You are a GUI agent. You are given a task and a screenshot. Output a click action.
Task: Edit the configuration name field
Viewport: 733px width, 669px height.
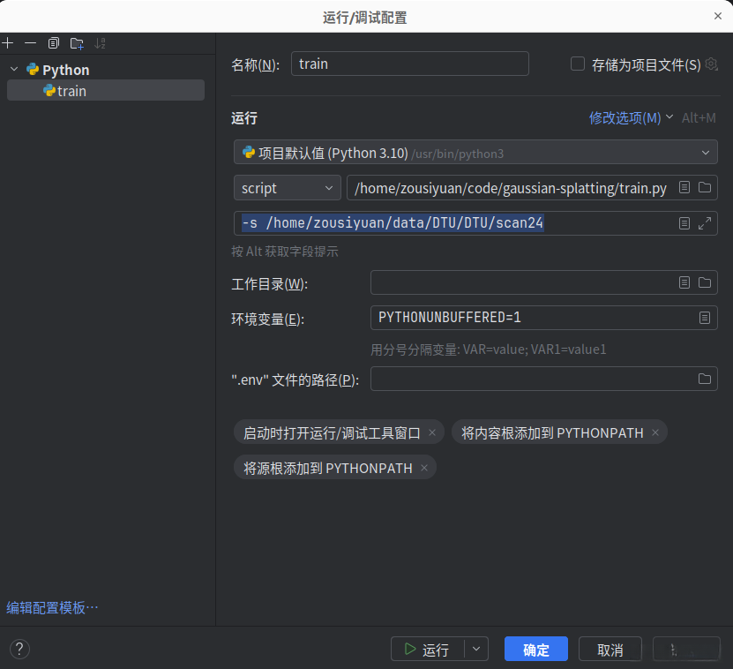409,64
